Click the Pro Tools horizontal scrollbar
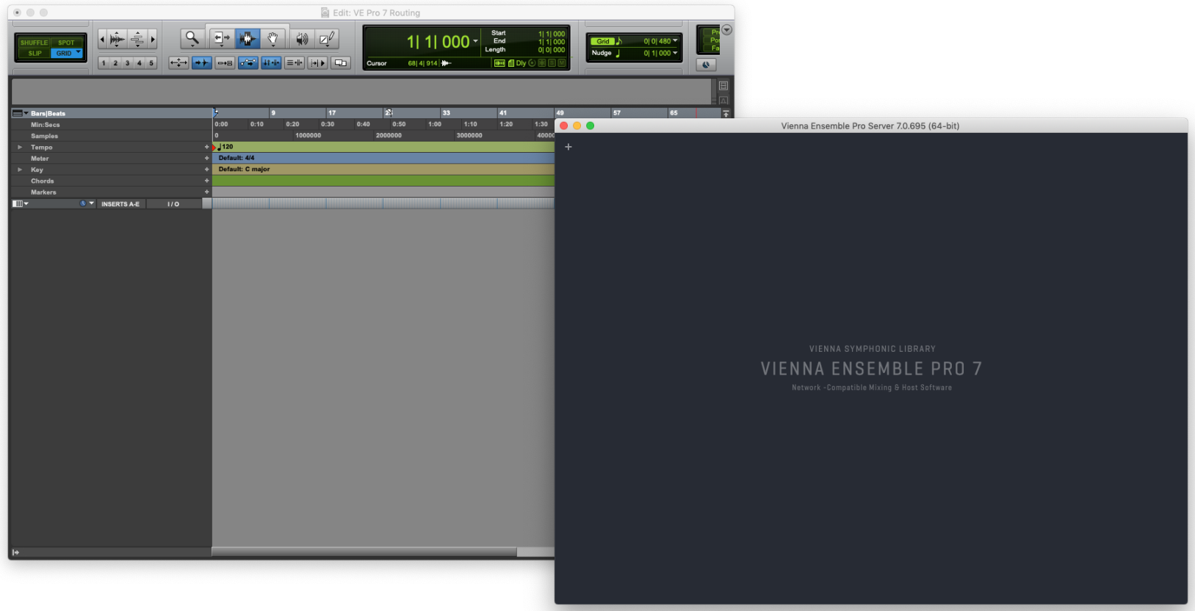This screenshot has width=1195, height=611. tap(364, 552)
